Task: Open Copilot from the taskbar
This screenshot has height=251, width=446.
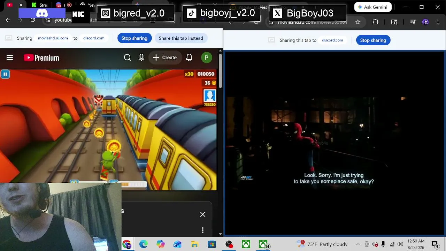Action: 161,244
